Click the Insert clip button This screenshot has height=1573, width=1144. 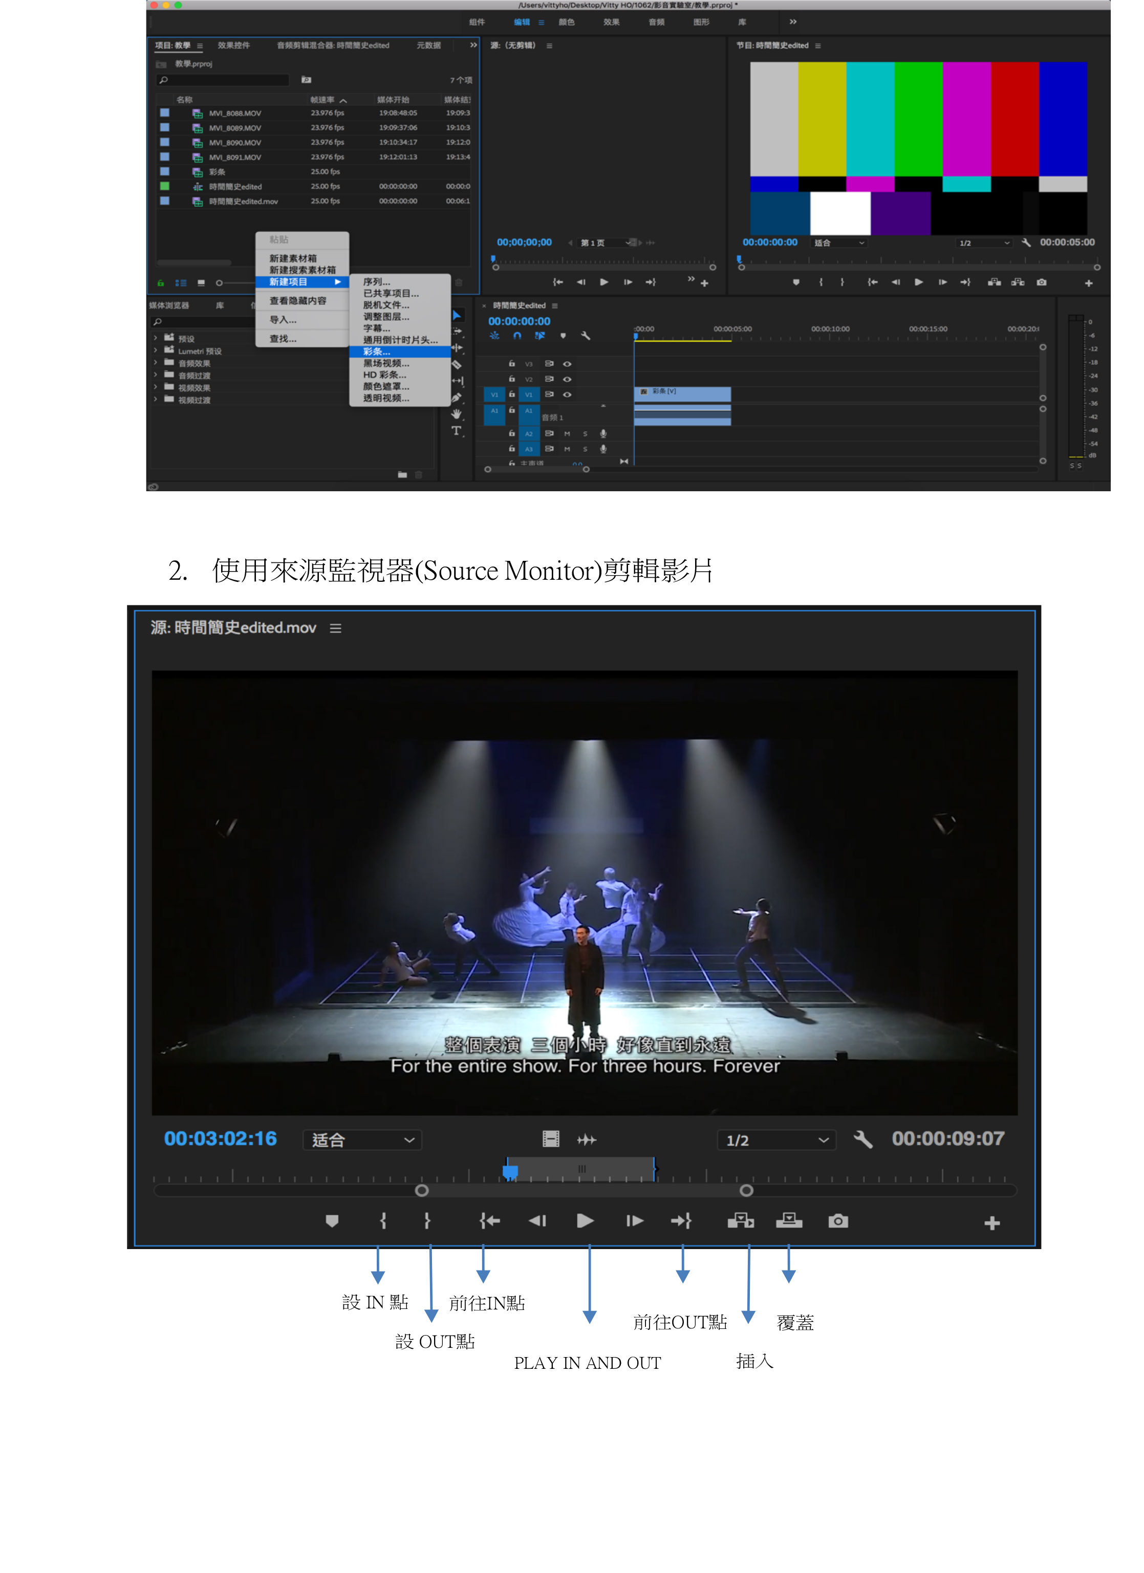(x=740, y=1220)
